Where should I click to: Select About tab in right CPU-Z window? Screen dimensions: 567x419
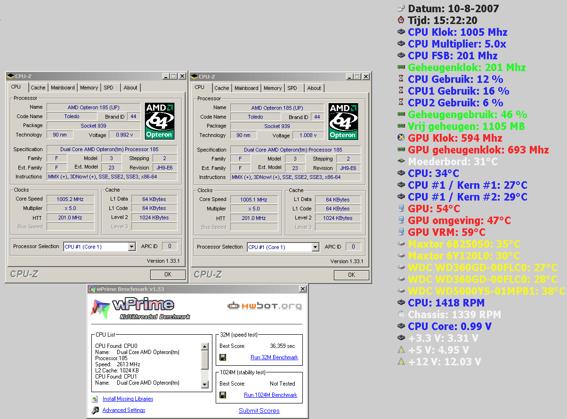tap(314, 88)
